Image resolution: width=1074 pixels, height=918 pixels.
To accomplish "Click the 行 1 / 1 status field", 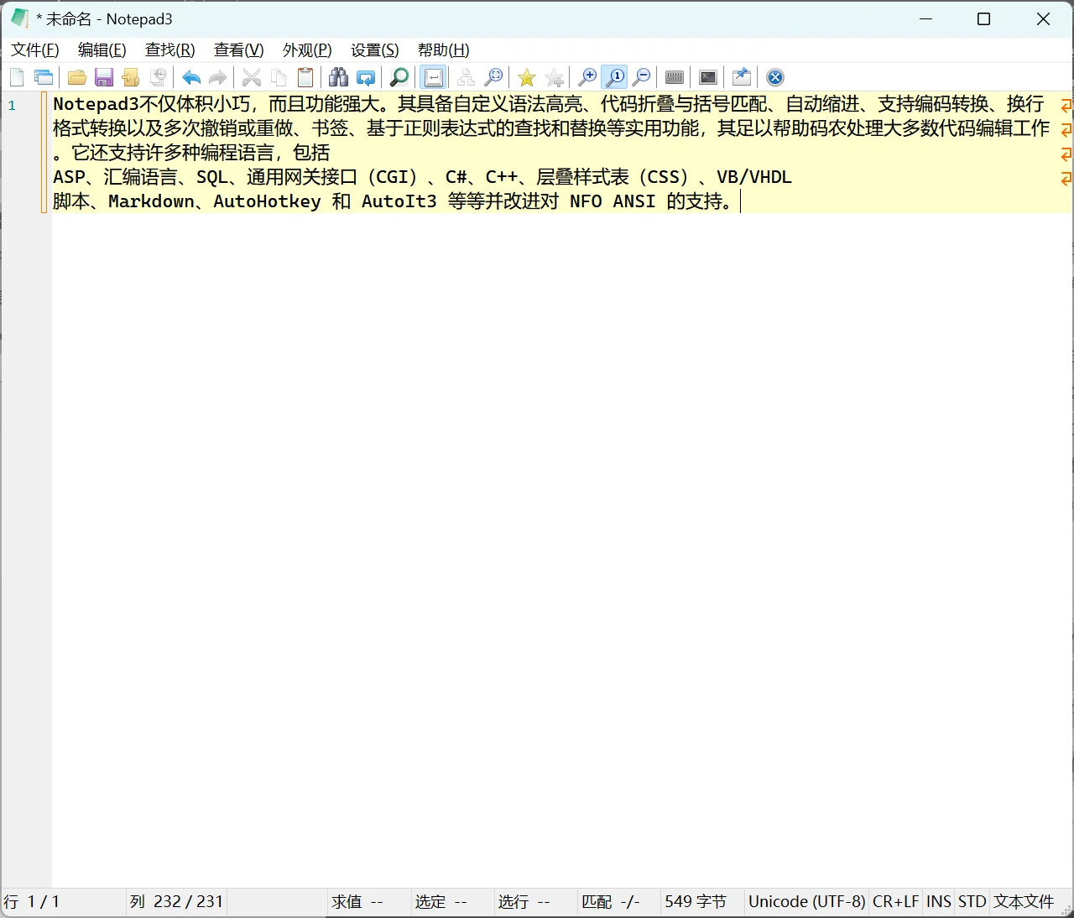I will coord(63,902).
